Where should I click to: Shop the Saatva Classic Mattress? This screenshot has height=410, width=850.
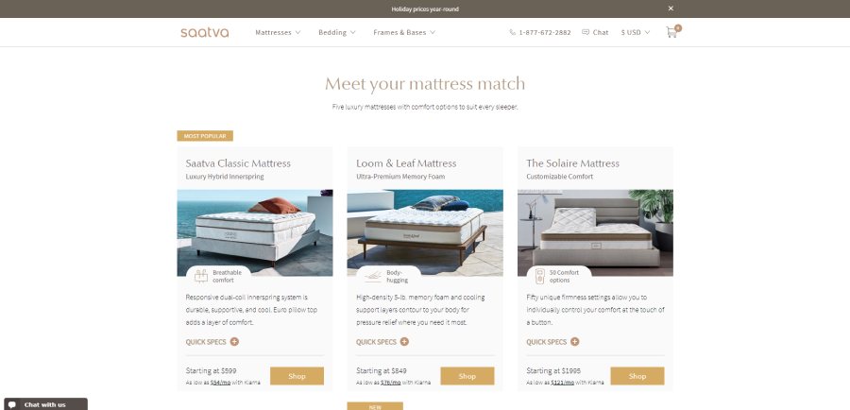297,376
